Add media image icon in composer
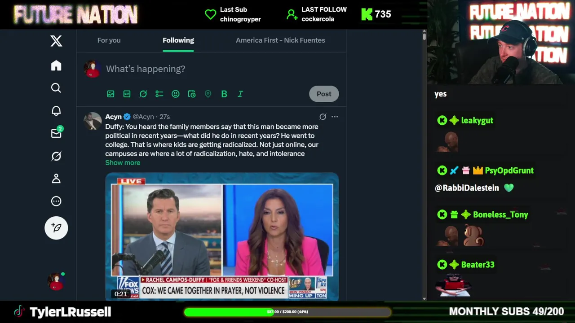Image resolution: width=575 pixels, height=323 pixels. (111, 94)
